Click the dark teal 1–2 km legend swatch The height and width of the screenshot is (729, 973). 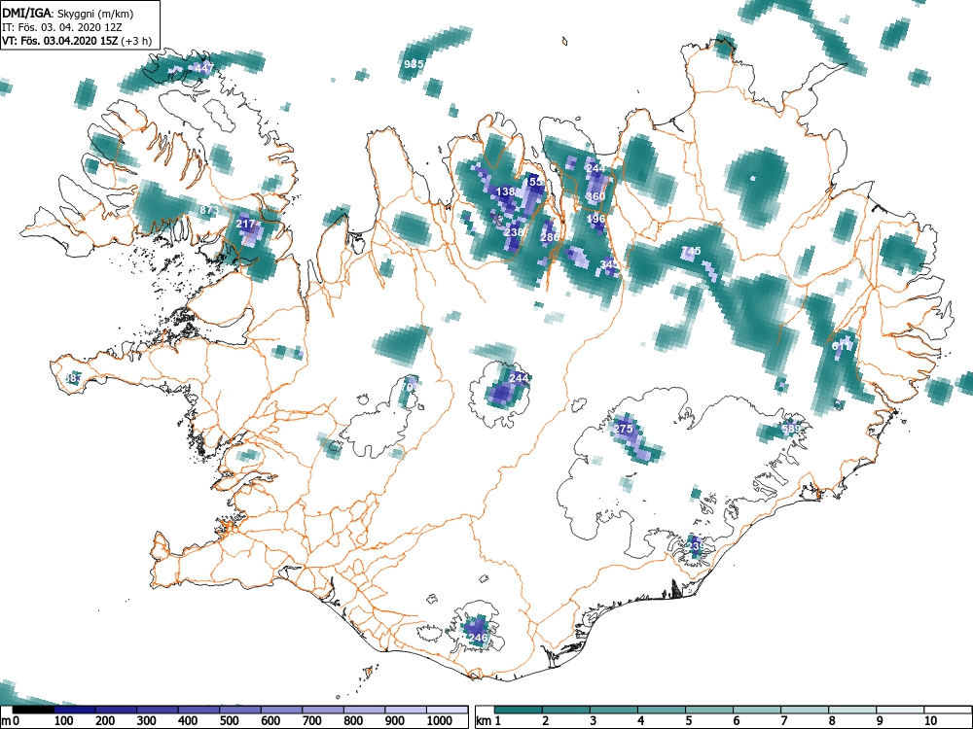pyautogui.click(x=519, y=710)
